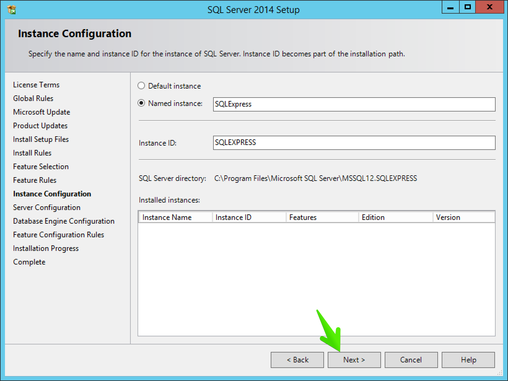Select License Terms step in sidebar

(x=36, y=85)
